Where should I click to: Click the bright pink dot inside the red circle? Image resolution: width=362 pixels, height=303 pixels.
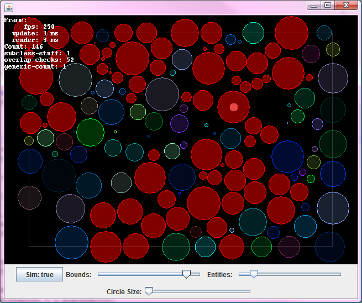pos(234,107)
